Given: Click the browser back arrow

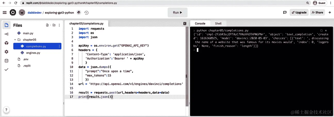Looking at the screenshot, I should 4,3.
